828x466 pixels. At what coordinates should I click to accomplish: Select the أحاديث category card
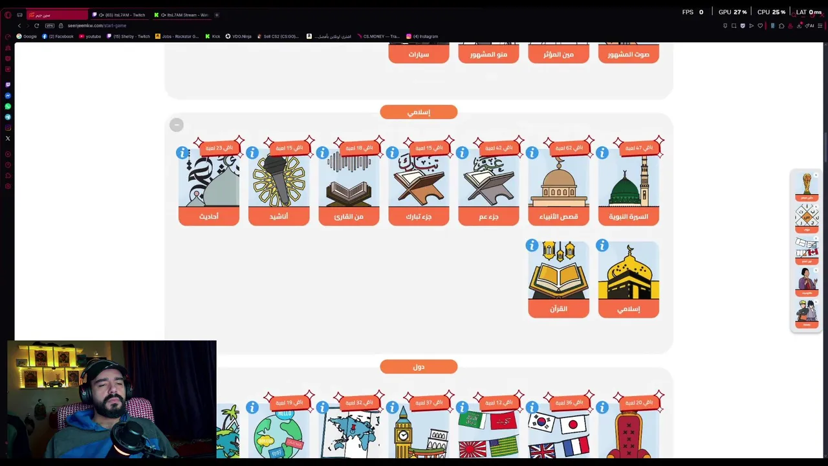[x=209, y=187]
